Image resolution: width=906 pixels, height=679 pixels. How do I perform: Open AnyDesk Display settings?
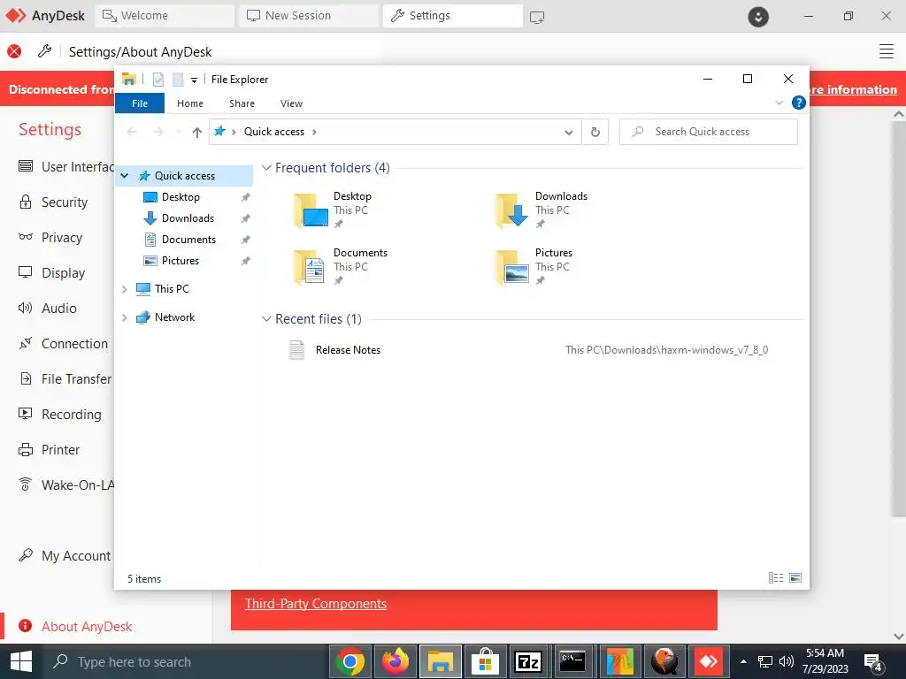tap(52, 272)
